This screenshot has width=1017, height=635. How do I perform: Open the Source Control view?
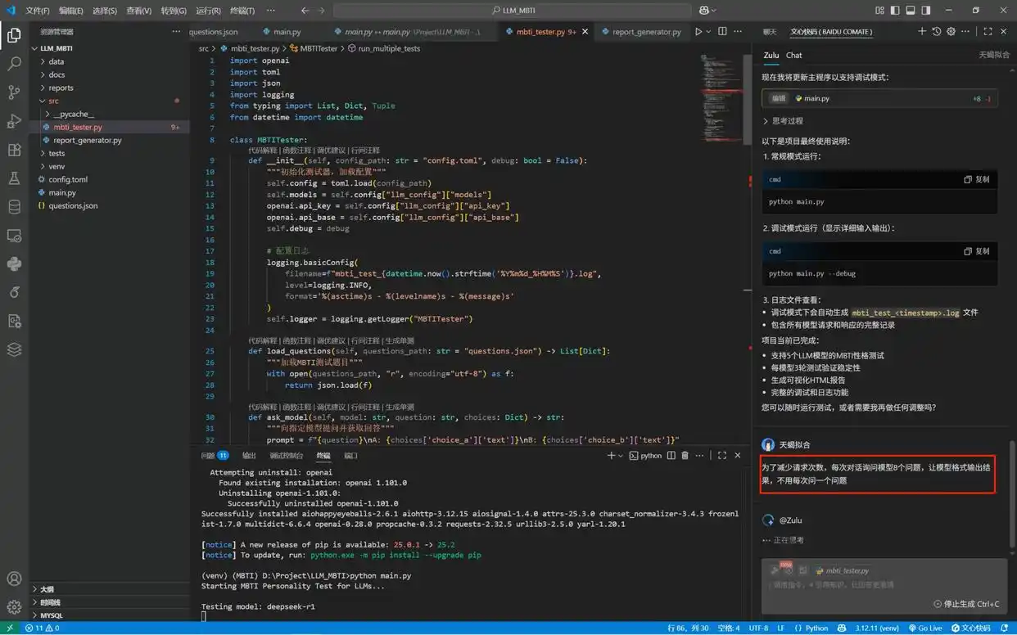tap(14, 92)
